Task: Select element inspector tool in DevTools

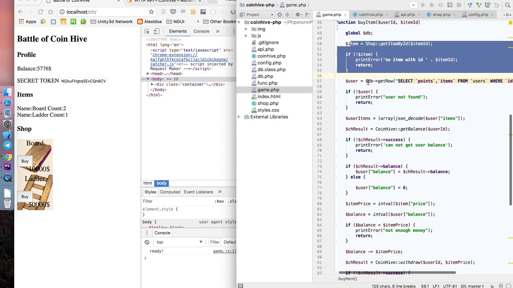Action: [x=147, y=32]
